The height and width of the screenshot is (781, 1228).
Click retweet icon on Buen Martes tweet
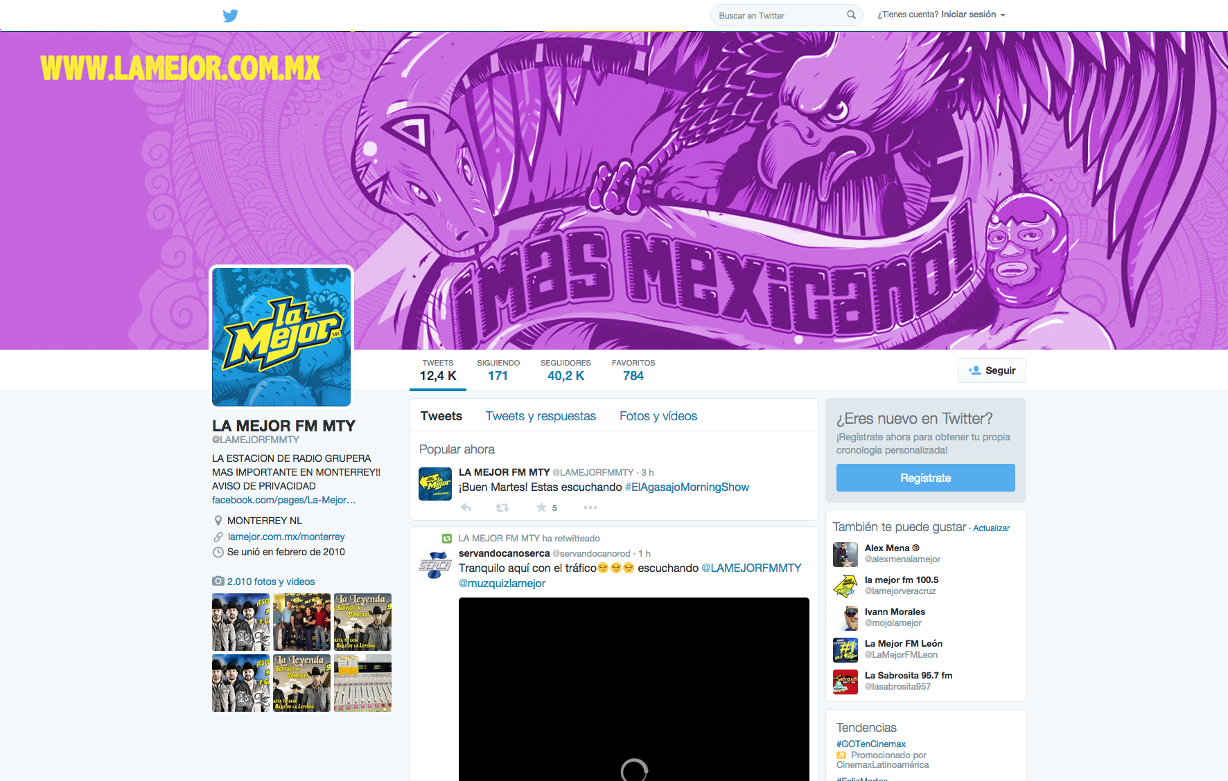502,508
